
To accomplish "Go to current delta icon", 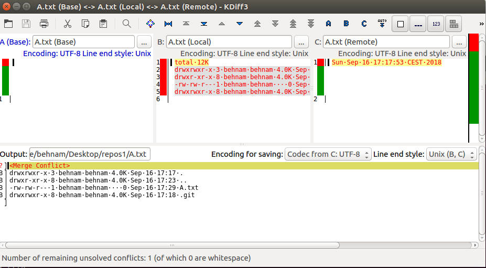I will (x=150, y=24).
